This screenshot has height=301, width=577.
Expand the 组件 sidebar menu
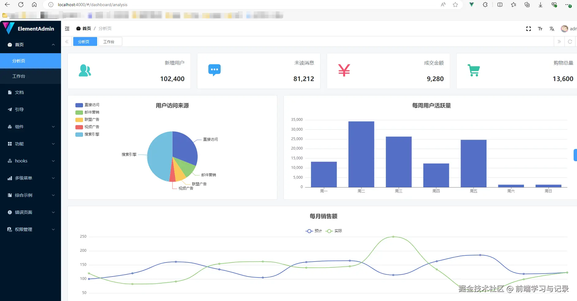pos(31,127)
